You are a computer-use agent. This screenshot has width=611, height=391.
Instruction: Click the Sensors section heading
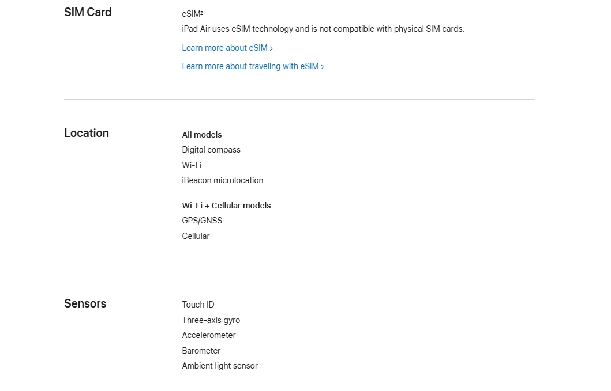click(85, 303)
